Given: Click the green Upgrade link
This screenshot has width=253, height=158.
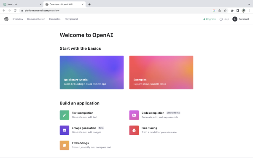Looking at the screenshot, I should click(210, 19).
